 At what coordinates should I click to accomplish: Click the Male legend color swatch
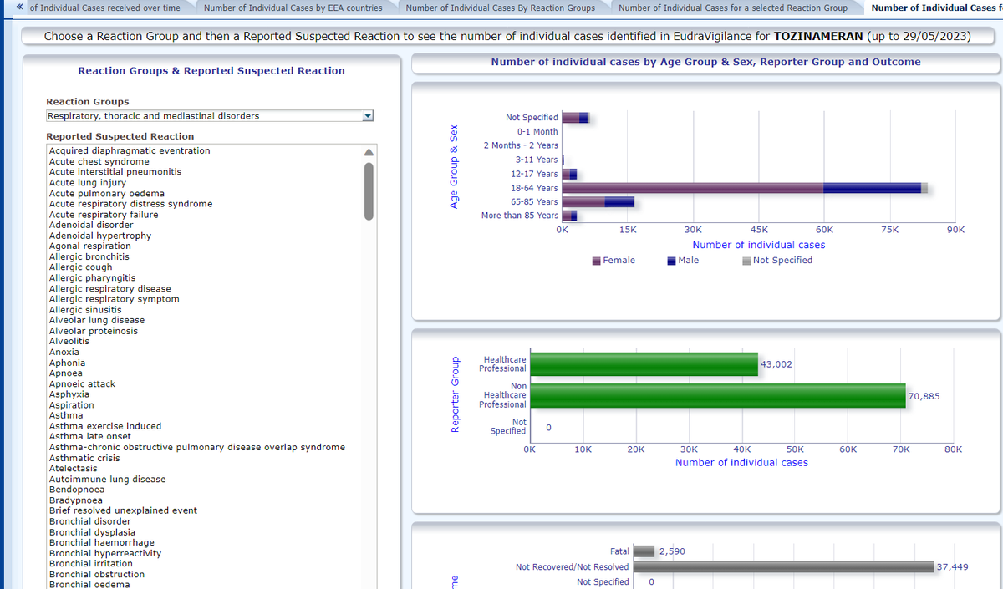[x=672, y=261]
